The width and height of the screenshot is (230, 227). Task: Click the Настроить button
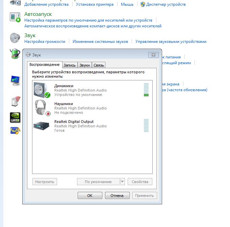[x=45, y=182]
